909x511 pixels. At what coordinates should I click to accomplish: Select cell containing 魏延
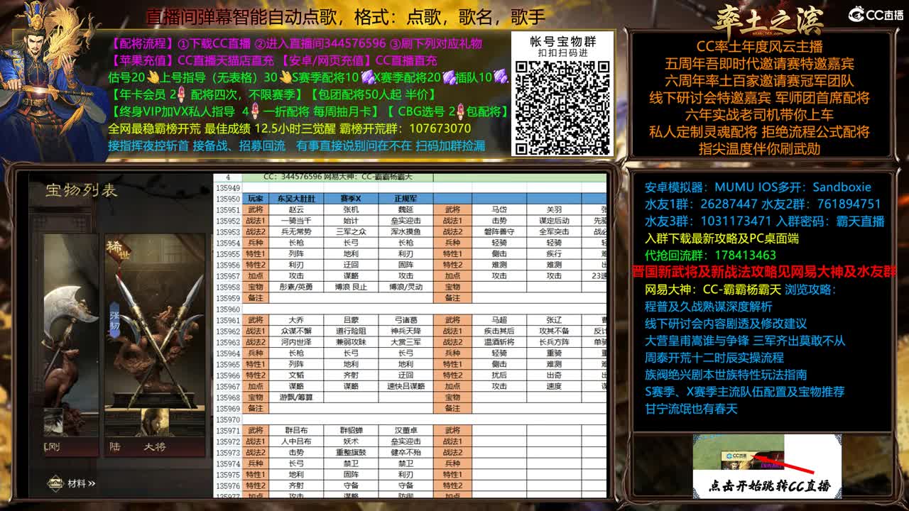click(x=405, y=210)
